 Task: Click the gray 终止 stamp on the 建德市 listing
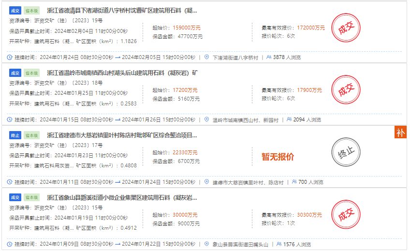(x=346, y=152)
